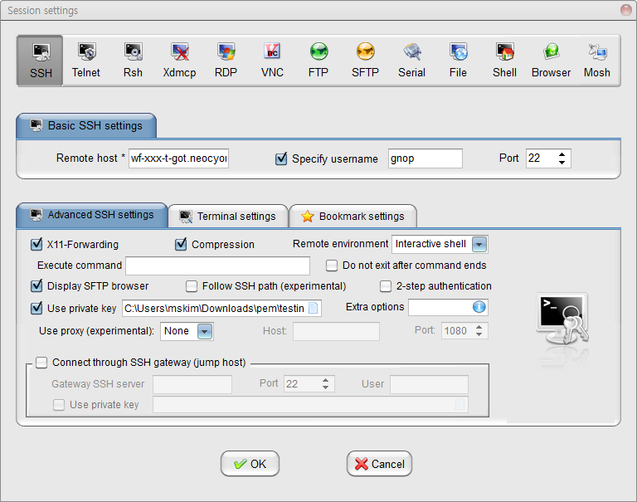Screen dimensions: 637x502
Task: Open the Basic SSH settings tab
Action: click(86, 125)
